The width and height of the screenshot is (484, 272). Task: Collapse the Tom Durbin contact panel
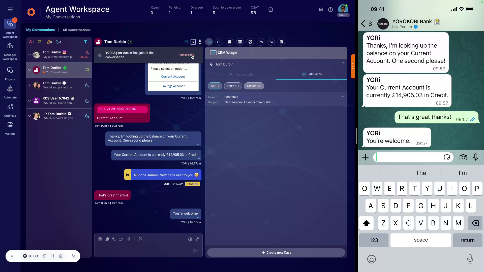[343, 63]
